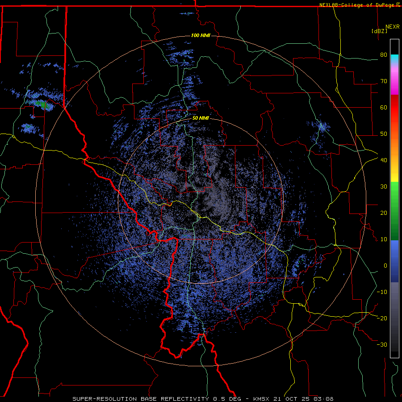Click the SUPER-RESOLUTION BASE REFLECTIVITY product title
402x402 pixels.
pos(141,399)
